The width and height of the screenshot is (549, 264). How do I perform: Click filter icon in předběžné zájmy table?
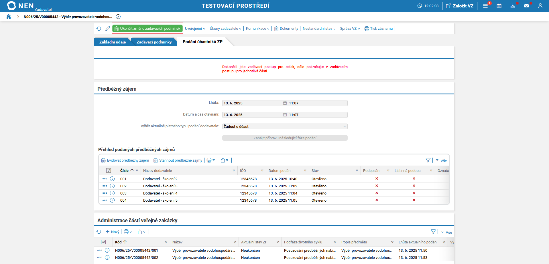[x=428, y=160]
